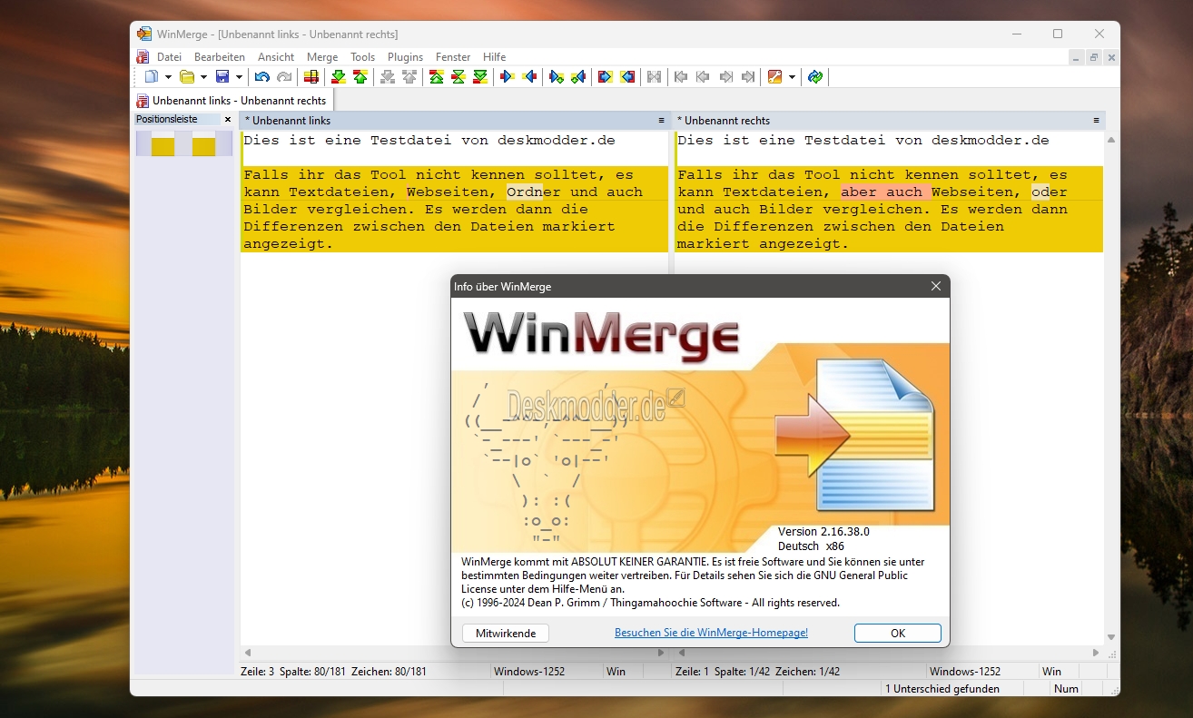Click Copy to left and advance icon
1193x718 pixels.
tap(578, 77)
